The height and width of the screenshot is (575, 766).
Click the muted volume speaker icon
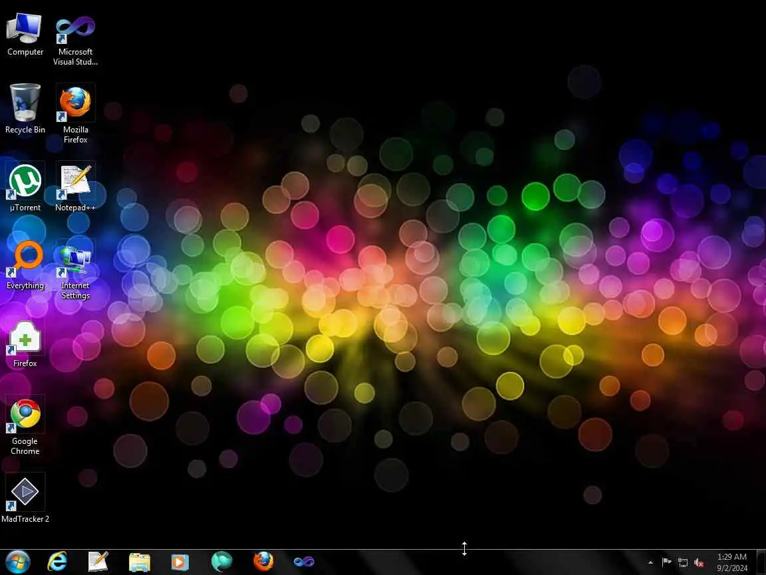point(699,563)
